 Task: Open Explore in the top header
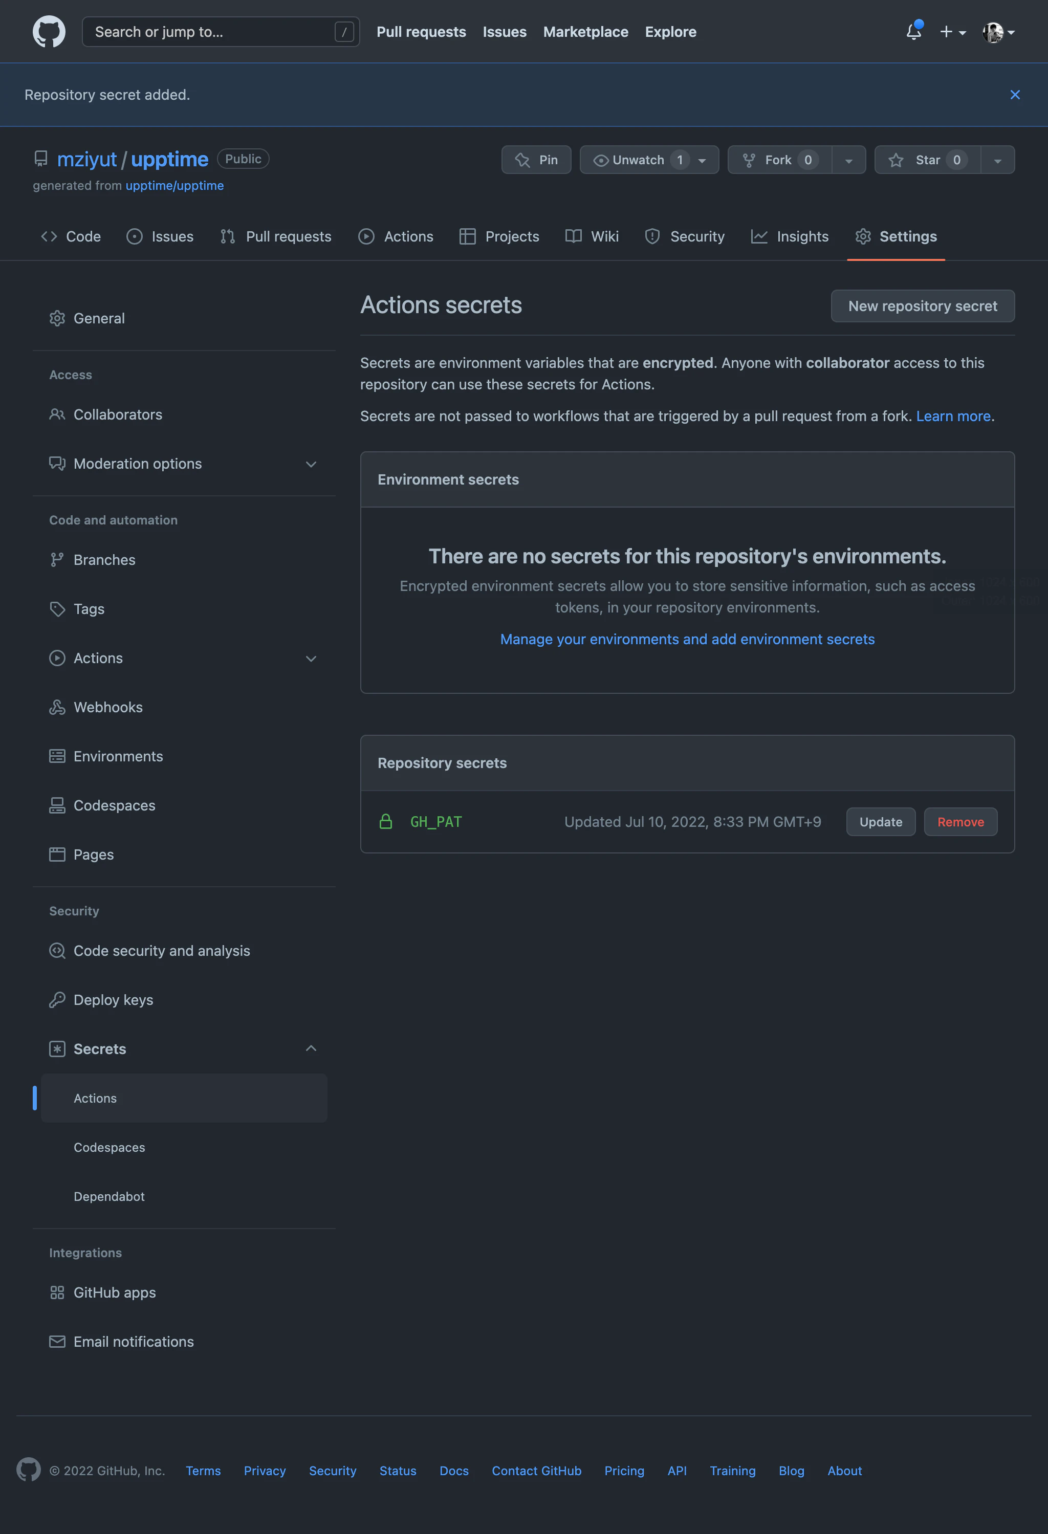tap(670, 32)
